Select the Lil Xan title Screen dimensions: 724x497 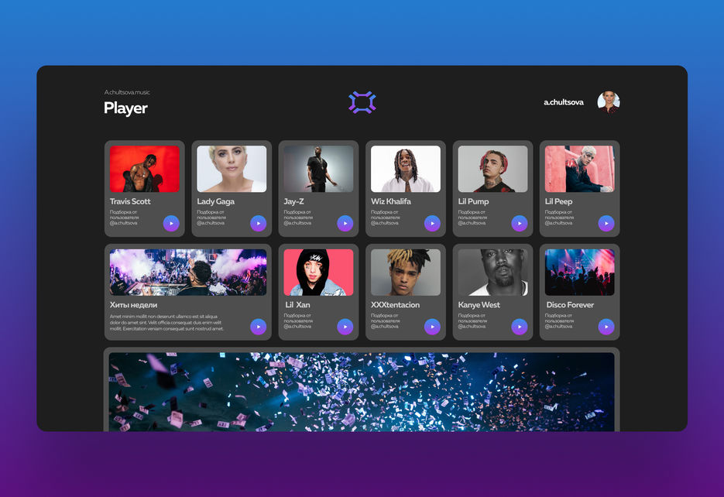[298, 304]
